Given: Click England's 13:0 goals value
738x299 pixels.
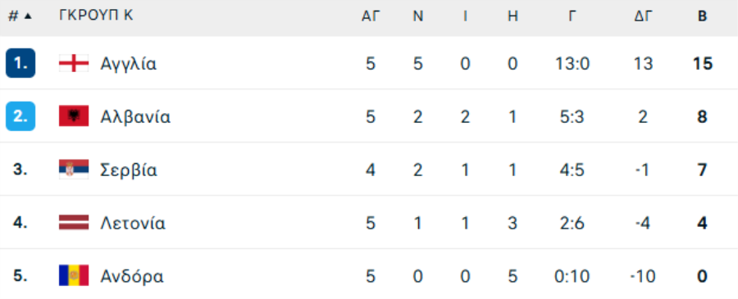Looking at the screenshot, I should pos(572,63).
